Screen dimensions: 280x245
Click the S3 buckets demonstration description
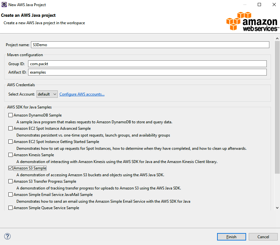[90, 175]
